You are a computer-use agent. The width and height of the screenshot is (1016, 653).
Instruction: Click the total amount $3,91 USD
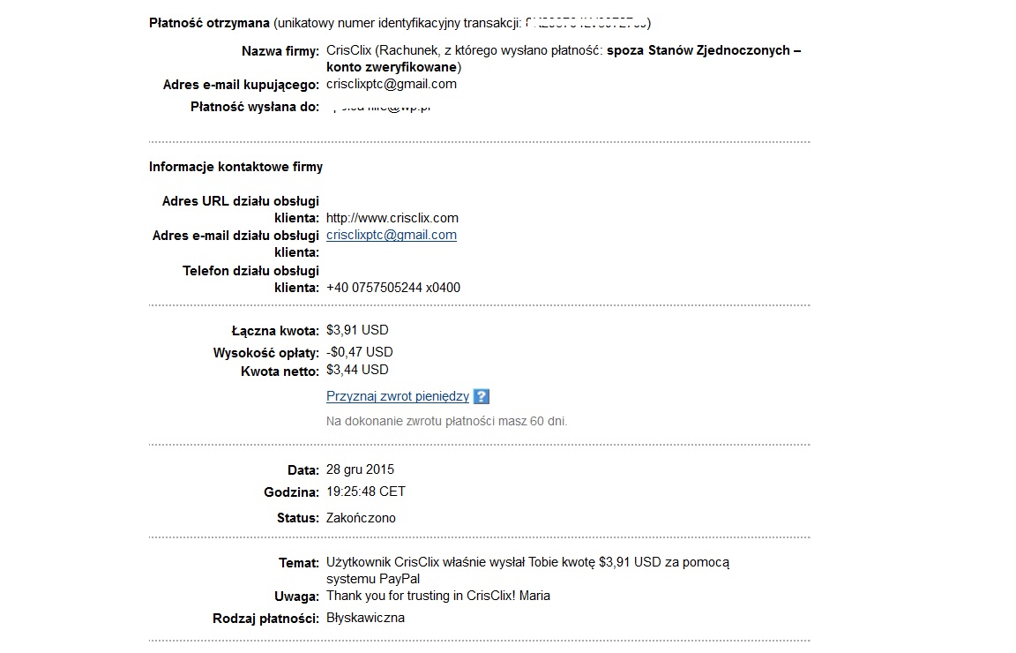tap(357, 330)
